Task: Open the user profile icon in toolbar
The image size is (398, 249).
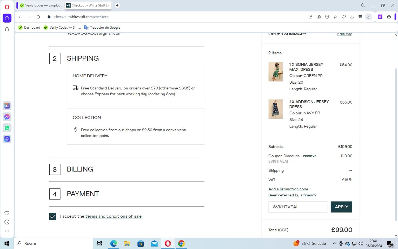Action: point(369,17)
